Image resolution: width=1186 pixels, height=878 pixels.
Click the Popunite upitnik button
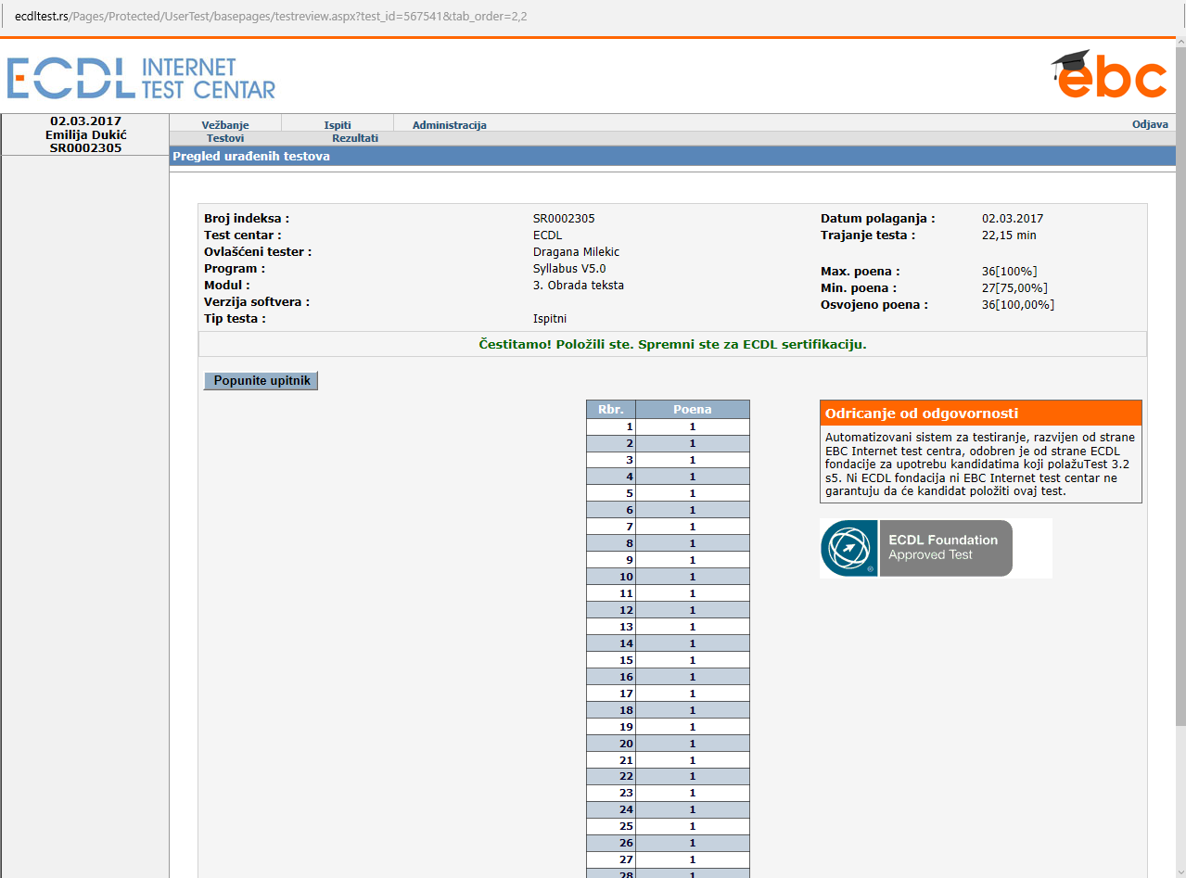[261, 380]
